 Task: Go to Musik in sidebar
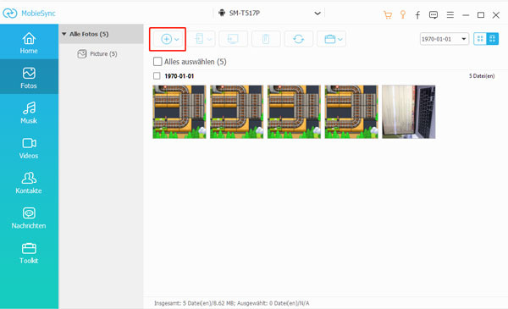coord(29,113)
